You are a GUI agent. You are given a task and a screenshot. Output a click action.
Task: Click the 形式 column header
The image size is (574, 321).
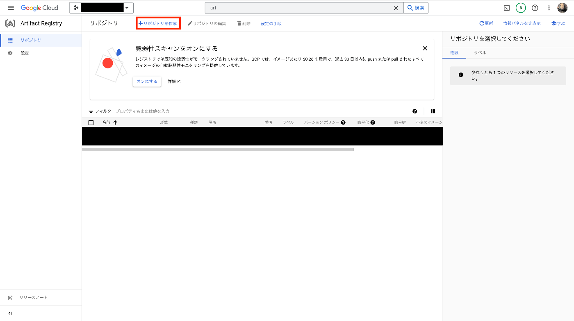point(164,122)
